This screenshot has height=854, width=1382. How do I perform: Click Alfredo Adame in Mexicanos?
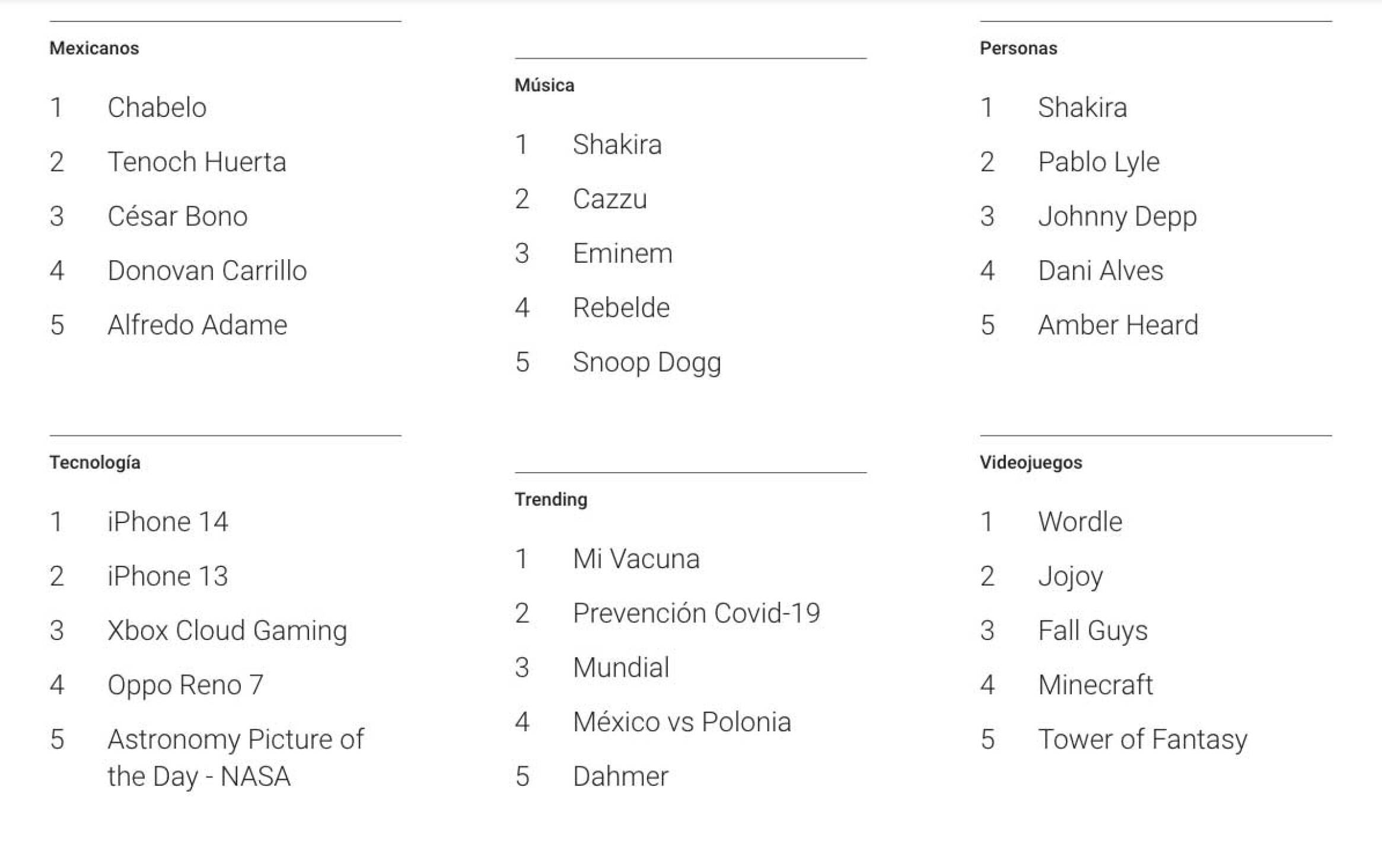pyautogui.click(x=197, y=325)
